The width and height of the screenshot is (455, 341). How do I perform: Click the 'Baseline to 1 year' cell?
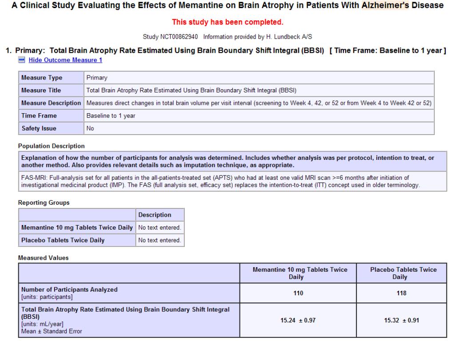(259, 116)
